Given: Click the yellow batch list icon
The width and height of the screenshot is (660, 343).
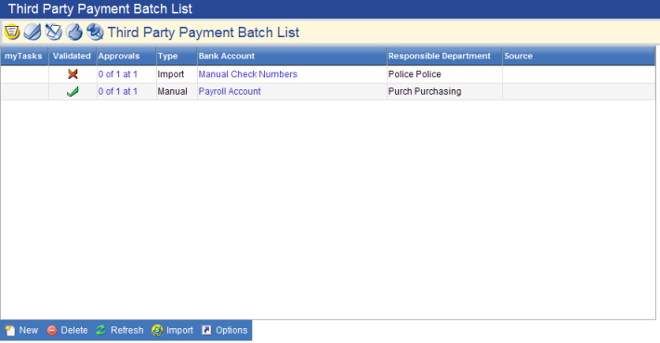Looking at the screenshot, I should coord(12,32).
